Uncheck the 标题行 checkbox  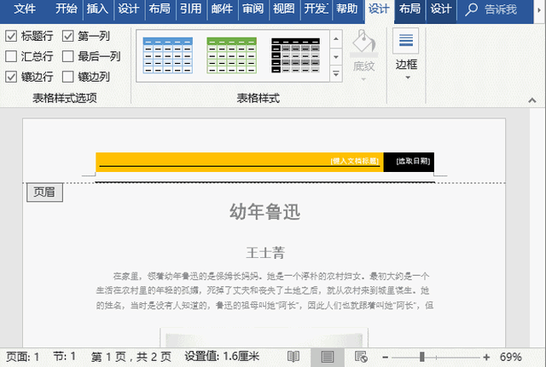coord(11,36)
